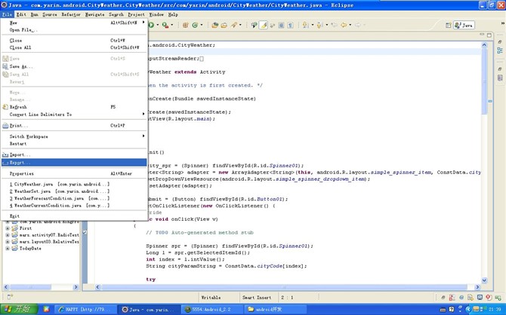Click the Open Type icon
The width and height of the screenshot is (506, 315).
(214, 25)
